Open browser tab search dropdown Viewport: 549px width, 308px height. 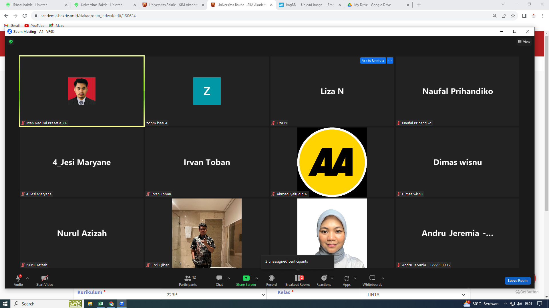point(503,4)
